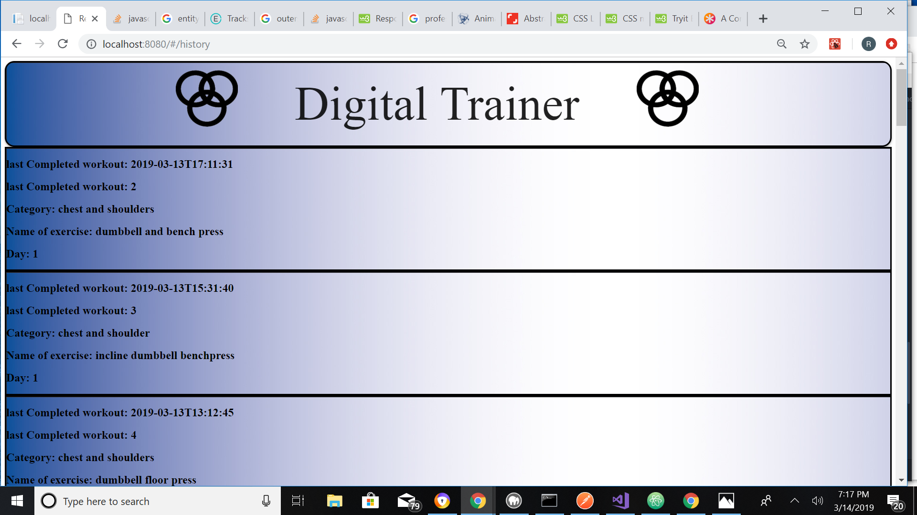Close the active tab with X
Screen dimensions: 917x515
point(95,19)
